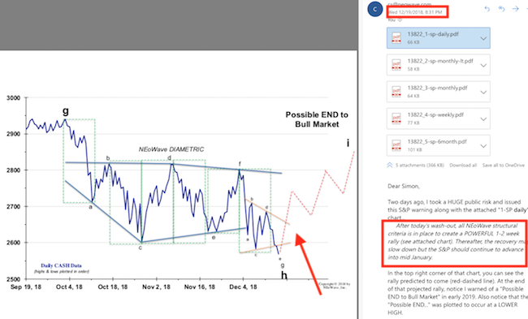This screenshot has width=528, height=319.
Task: Click the "Daily CASH Data" chart label
Action: (61, 265)
